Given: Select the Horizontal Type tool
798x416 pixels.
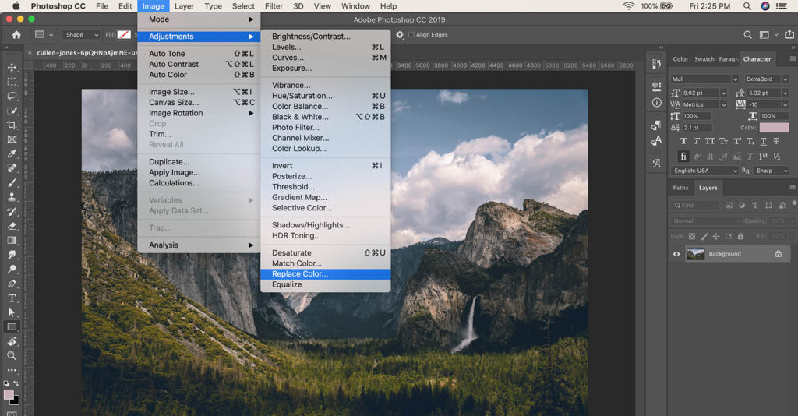Looking at the screenshot, I should point(12,298).
